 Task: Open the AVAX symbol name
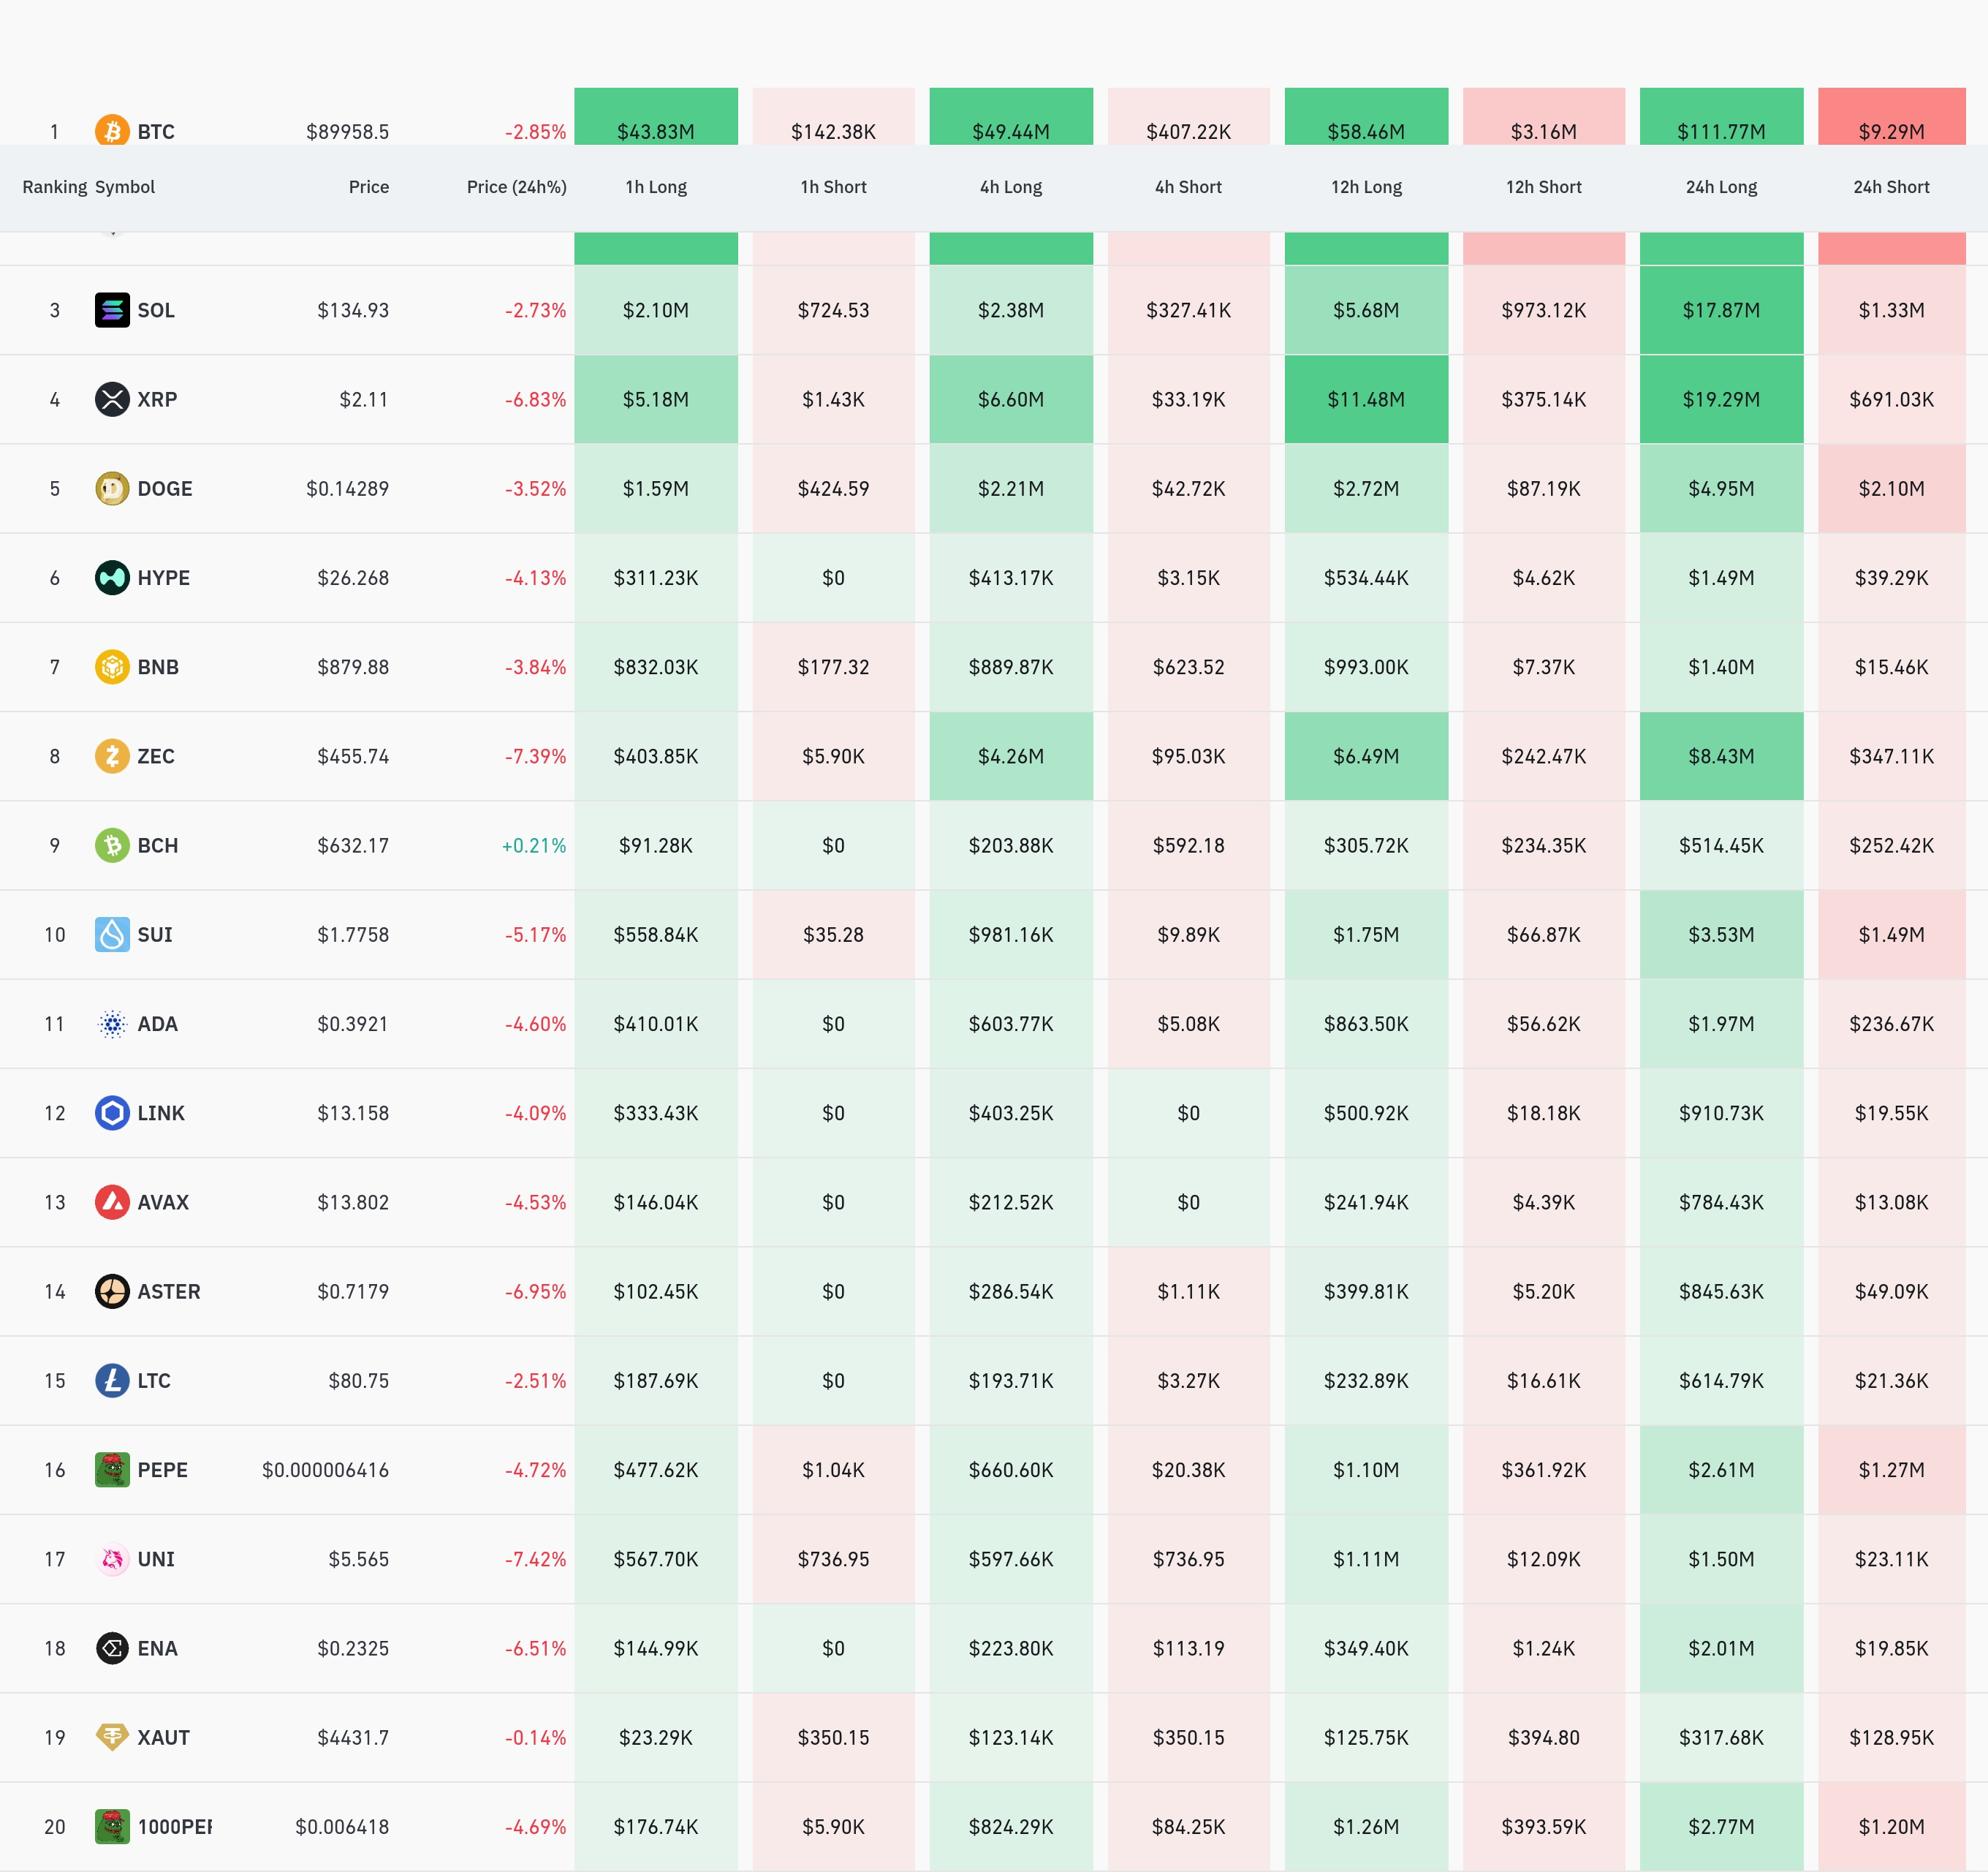coord(163,1203)
